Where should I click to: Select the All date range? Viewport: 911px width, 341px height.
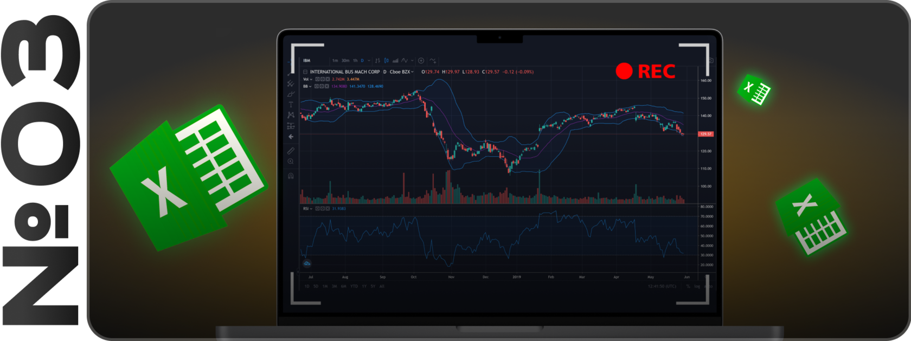tap(382, 286)
